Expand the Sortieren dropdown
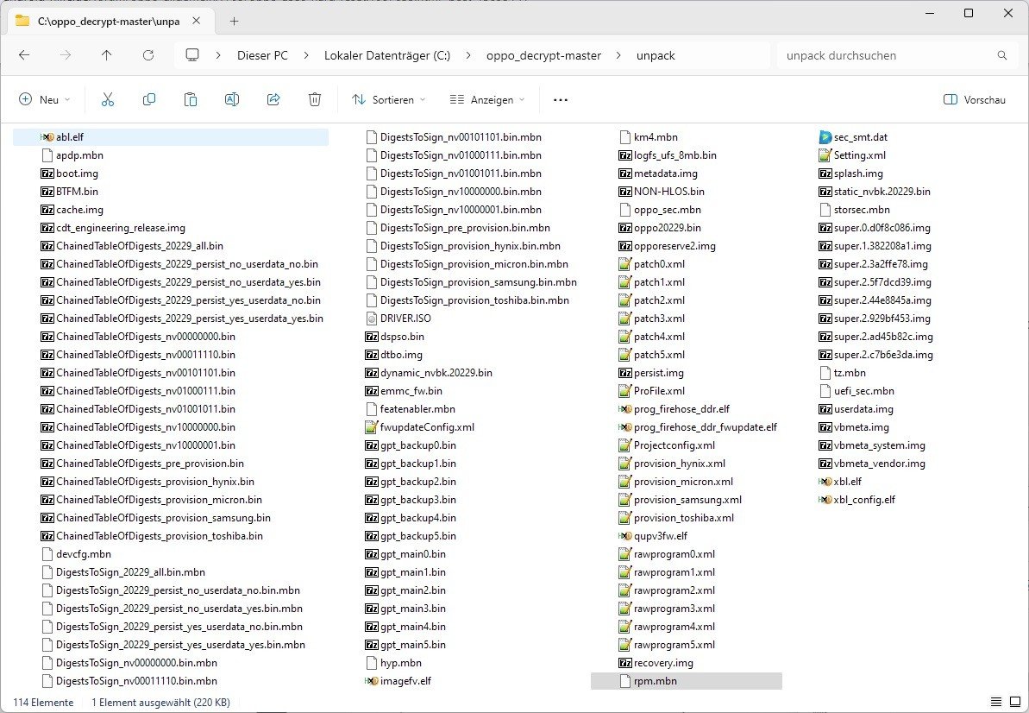1029x713 pixels. point(389,100)
